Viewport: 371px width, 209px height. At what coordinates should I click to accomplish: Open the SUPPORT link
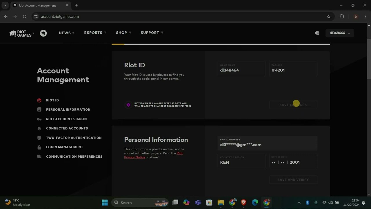[x=152, y=33]
